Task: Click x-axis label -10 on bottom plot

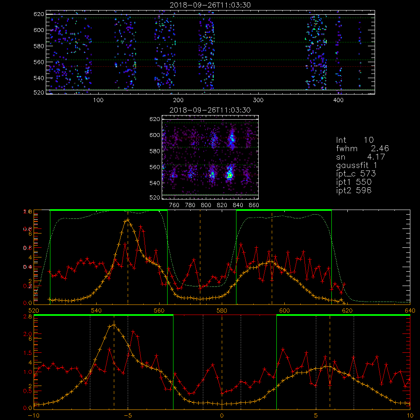Action: [34, 415]
